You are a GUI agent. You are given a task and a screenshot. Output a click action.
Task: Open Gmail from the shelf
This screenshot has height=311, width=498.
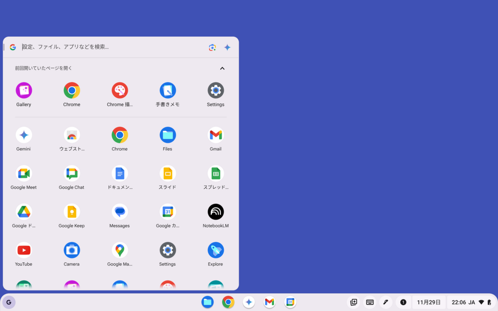pyautogui.click(x=270, y=302)
